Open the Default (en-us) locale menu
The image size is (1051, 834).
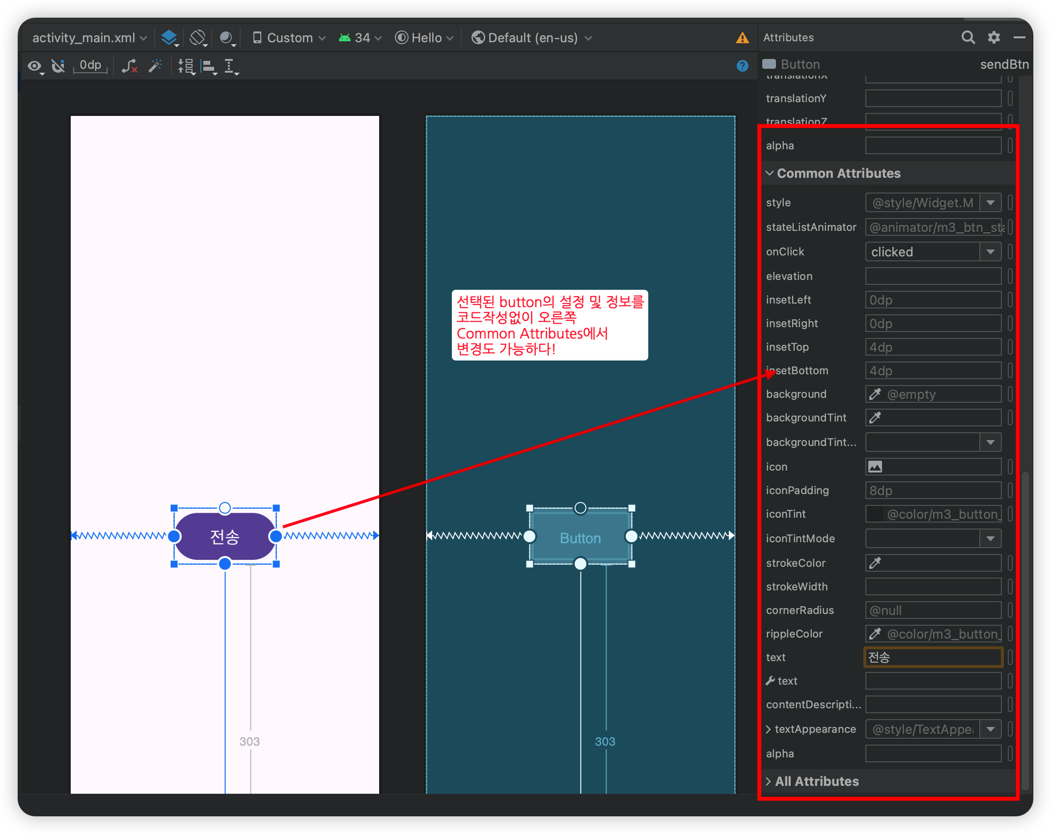[531, 38]
